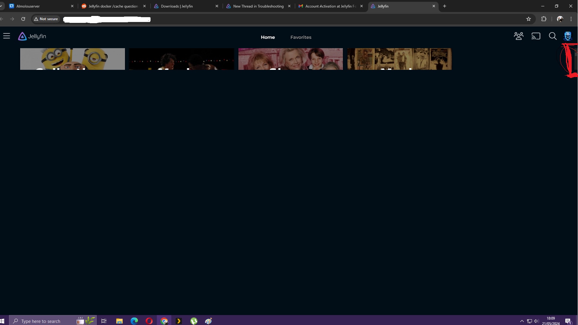
Task: Open browser Extensions puzzle icon
Action: (x=544, y=19)
